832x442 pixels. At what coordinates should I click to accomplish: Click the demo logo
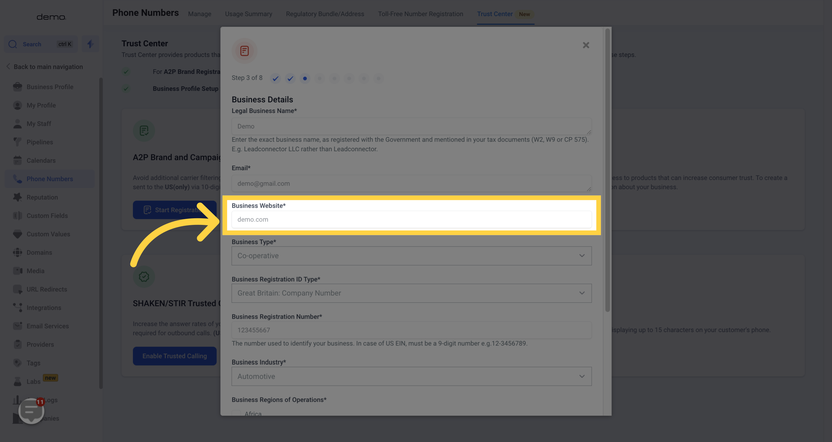tap(51, 17)
